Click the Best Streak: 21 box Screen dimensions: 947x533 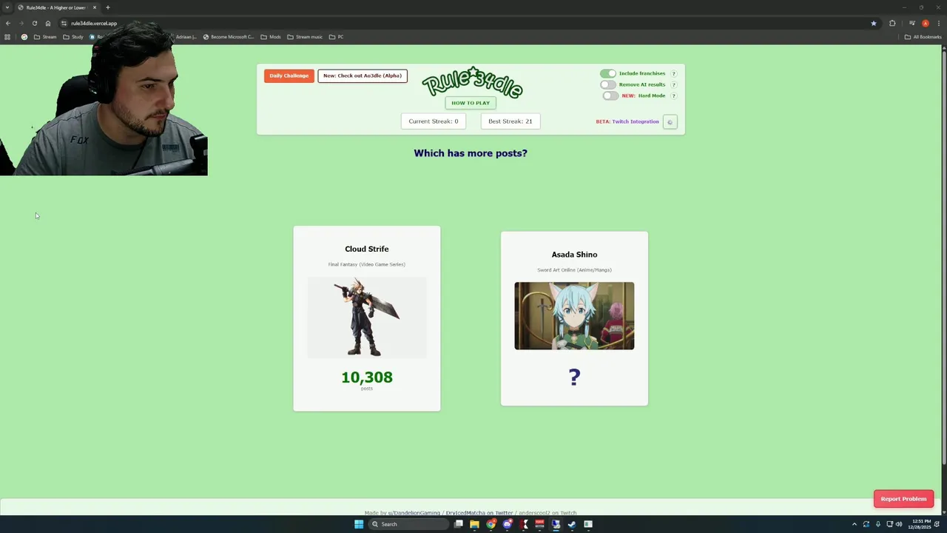[510, 121]
